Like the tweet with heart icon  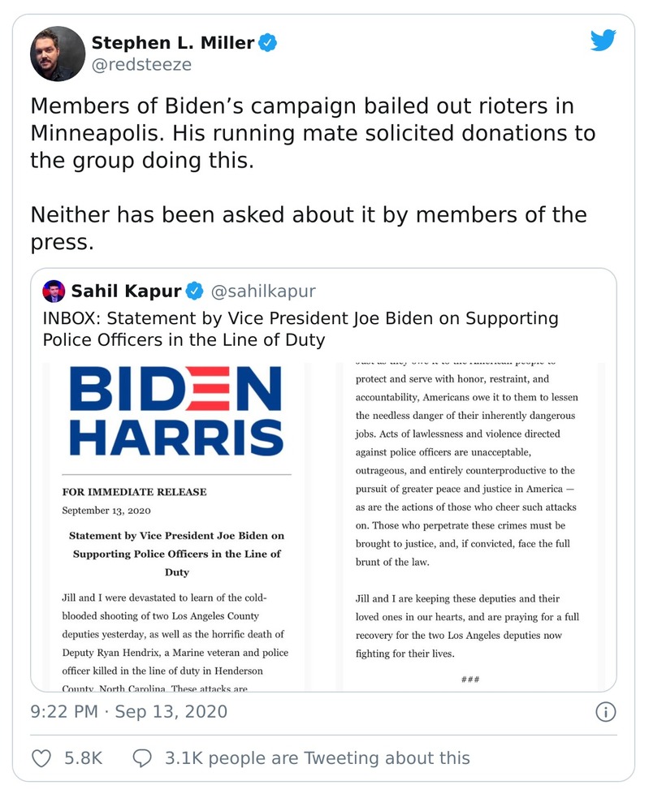(x=41, y=758)
